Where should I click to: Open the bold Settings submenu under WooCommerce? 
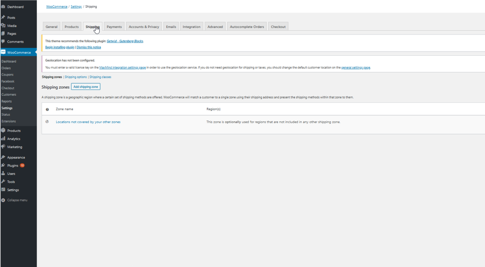coord(7,108)
